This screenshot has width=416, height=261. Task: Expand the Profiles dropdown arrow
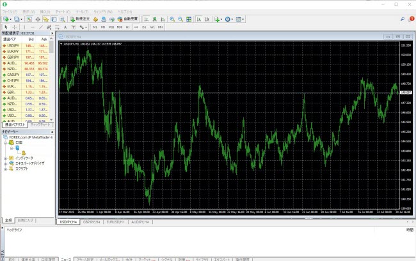[x=22, y=19]
